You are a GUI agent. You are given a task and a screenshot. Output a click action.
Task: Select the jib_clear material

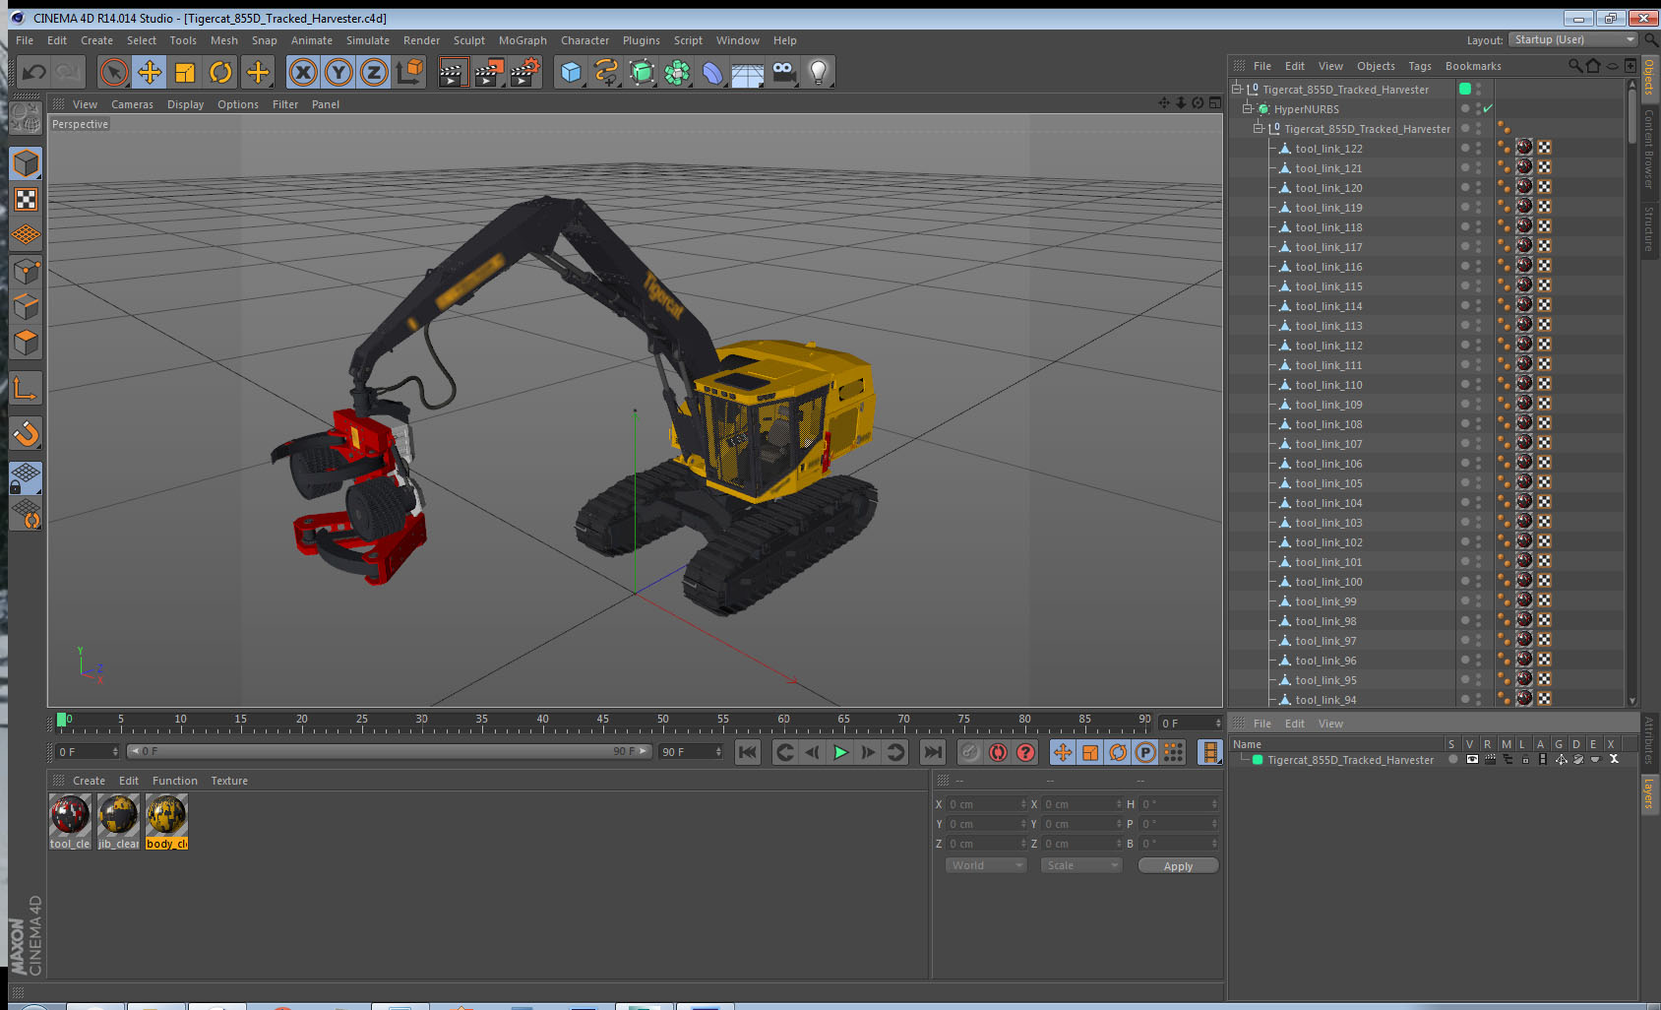(x=119, y=822)
